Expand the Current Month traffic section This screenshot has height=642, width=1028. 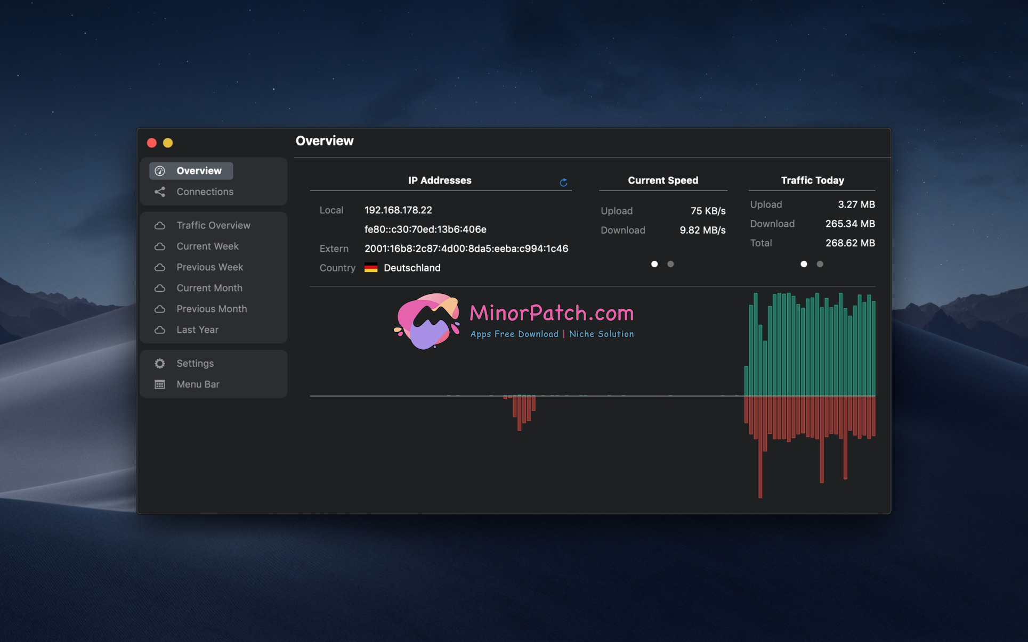pos(209,287)
